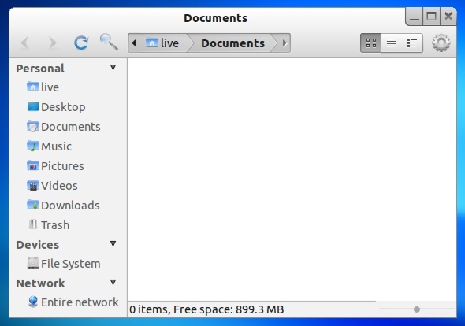Collapse the Personal section
Screen dimensions: 465x326
click(x=113, y=68)
